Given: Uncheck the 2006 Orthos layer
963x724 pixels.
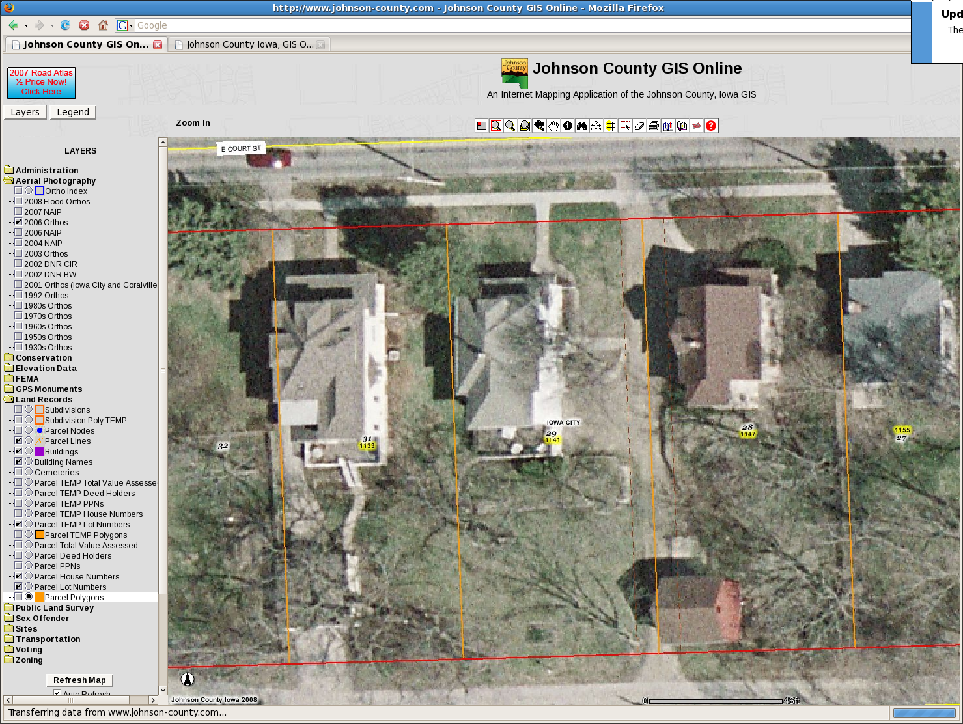Looking at the screenshot, I should click(x=18, y=222).
